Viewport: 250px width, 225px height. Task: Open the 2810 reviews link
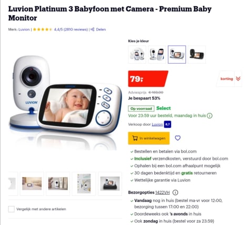(71, 29)
